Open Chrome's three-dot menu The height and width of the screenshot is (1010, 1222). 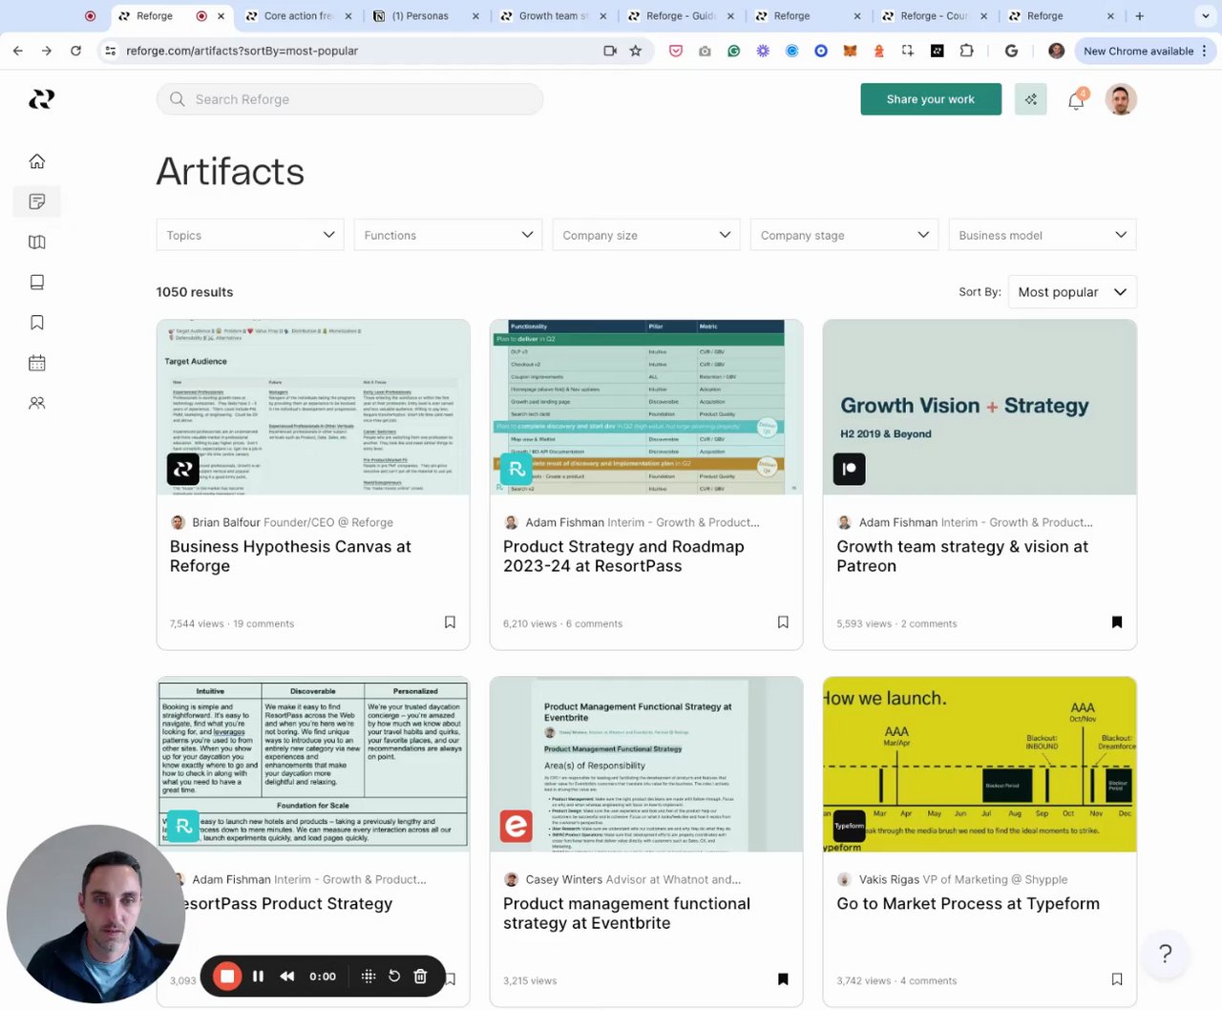pos(1205,51)
